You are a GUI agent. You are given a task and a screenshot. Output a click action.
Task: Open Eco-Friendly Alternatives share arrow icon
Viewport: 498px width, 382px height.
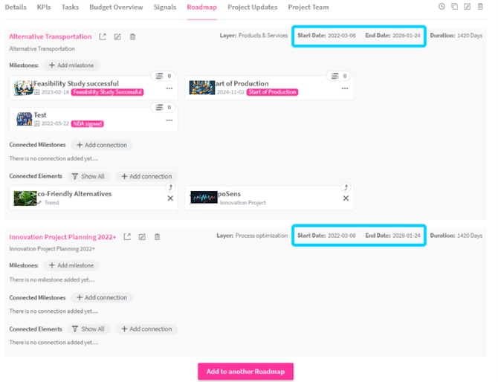(x=170, y=187)
